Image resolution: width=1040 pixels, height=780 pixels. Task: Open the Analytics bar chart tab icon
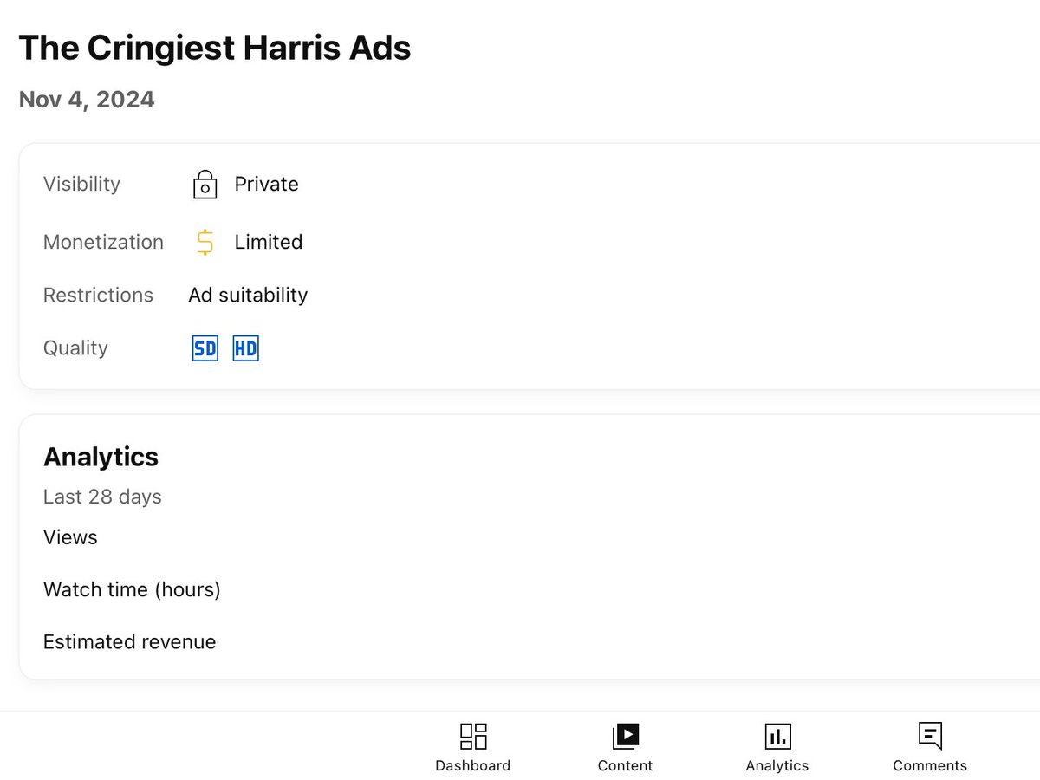777,736
